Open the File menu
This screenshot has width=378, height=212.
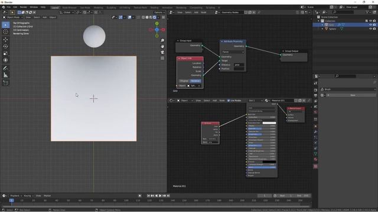[x=9, y=7]
